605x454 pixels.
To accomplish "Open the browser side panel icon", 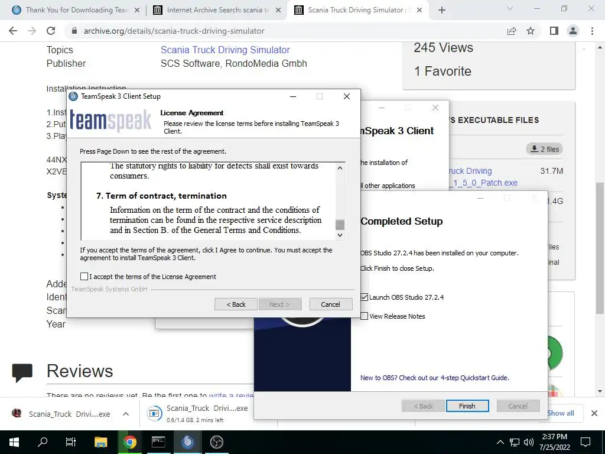I will [x=554, y=31].
